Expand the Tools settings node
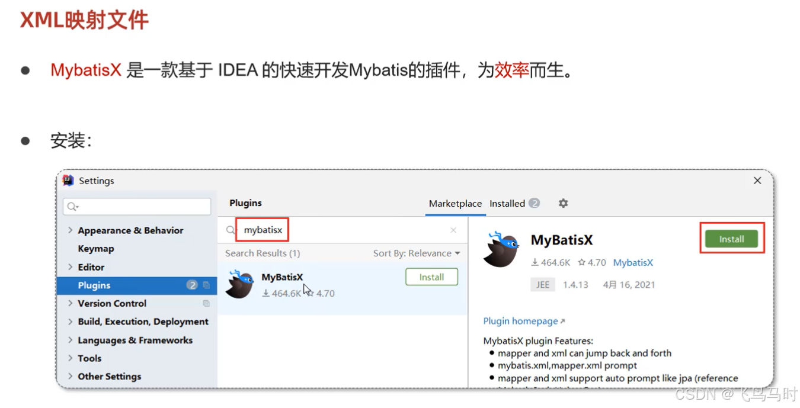This screenshot has width=800, height=408. click(x=71, y=358)
